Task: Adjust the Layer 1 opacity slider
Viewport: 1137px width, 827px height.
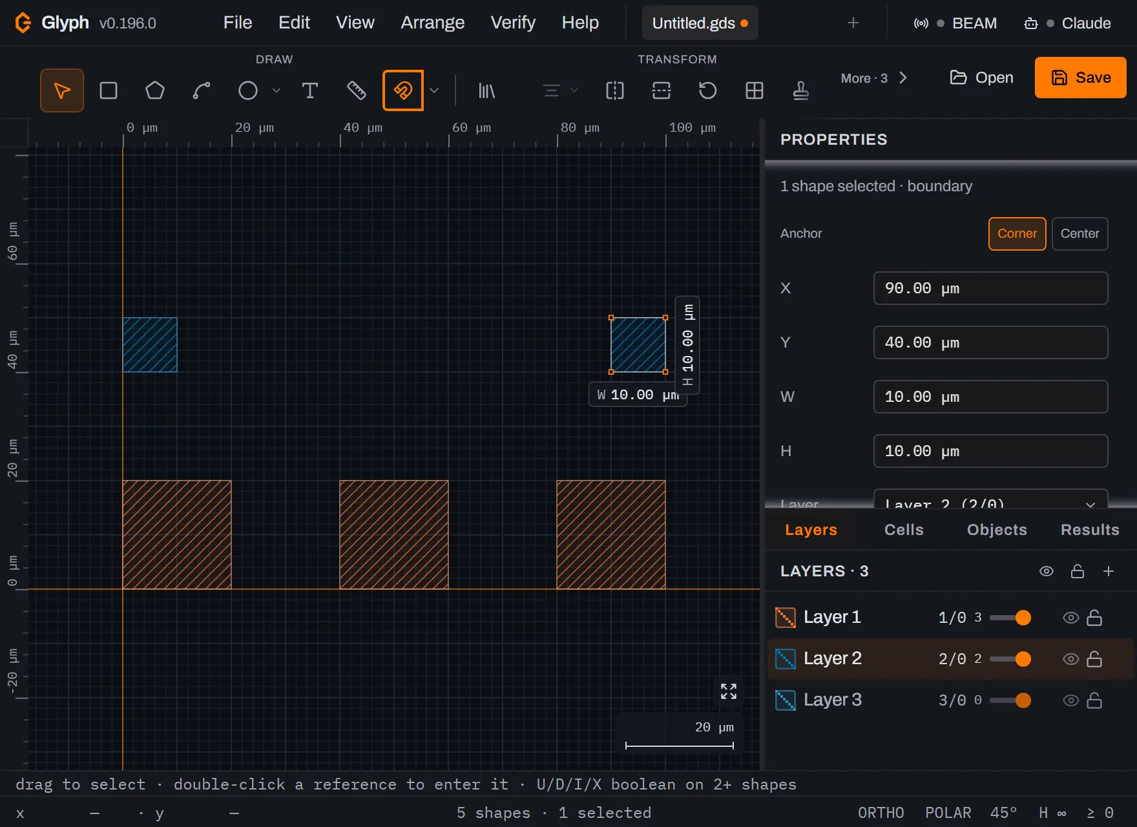Action: pos(1010,618)
